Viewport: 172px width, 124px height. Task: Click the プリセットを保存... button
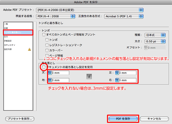click(20, 119)
